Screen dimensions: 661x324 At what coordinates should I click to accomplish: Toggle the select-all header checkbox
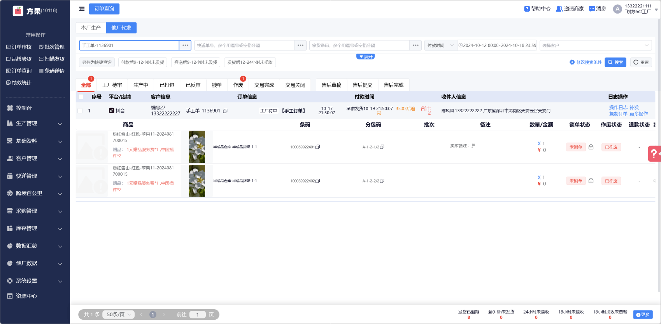pos(81,97)
